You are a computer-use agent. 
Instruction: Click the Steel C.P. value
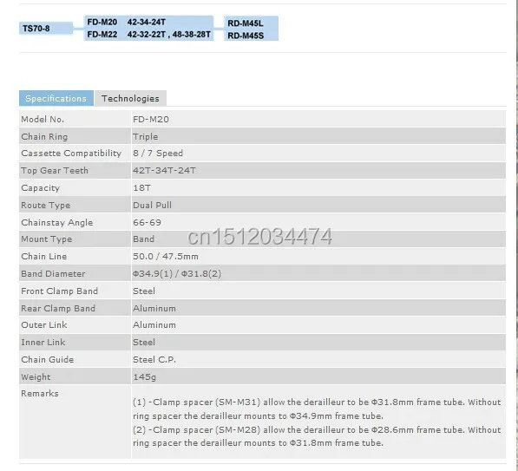(x=154, y=360)
